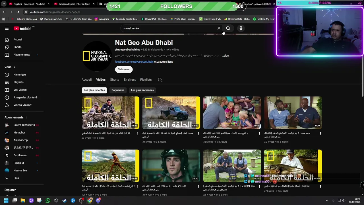Screen dimensions: 364x205
Task: Open Discord from the taskbar
Action: (x=98, y=200)
